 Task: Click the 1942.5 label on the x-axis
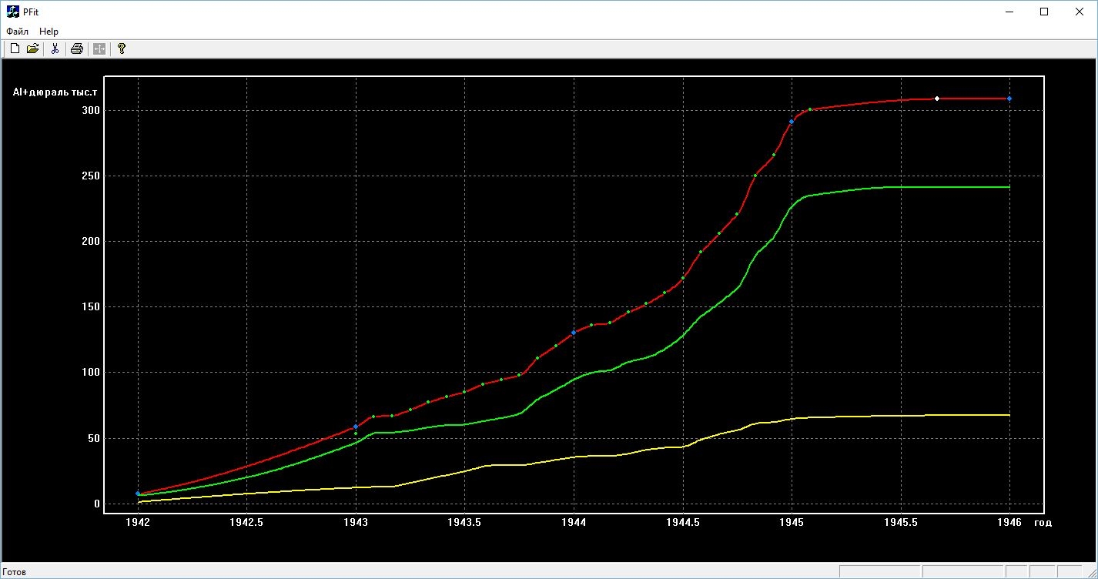[x=246, y=522]
